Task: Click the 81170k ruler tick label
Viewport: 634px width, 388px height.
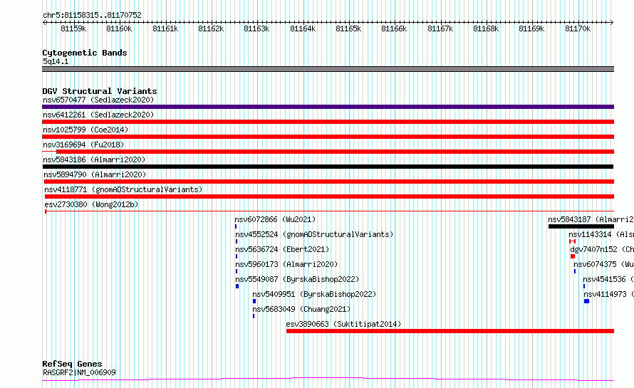Action: 578,28
